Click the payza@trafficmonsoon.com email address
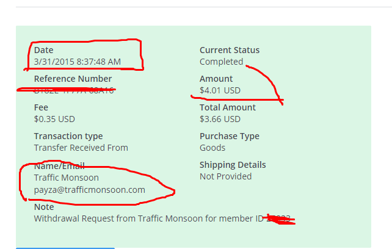The height and width of the screenshot is (249, 392). tap(89, 190)
